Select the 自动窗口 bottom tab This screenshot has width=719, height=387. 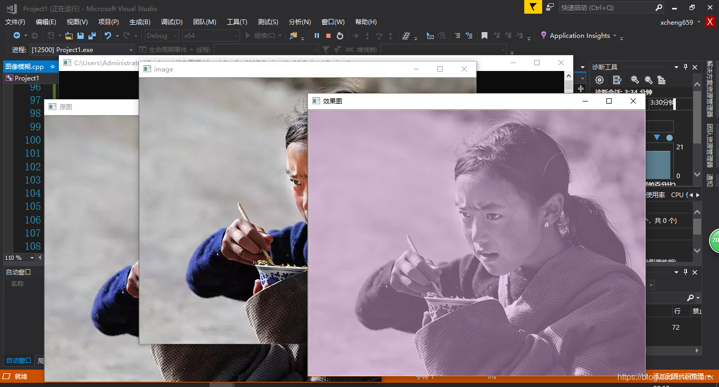pos(18,361)
